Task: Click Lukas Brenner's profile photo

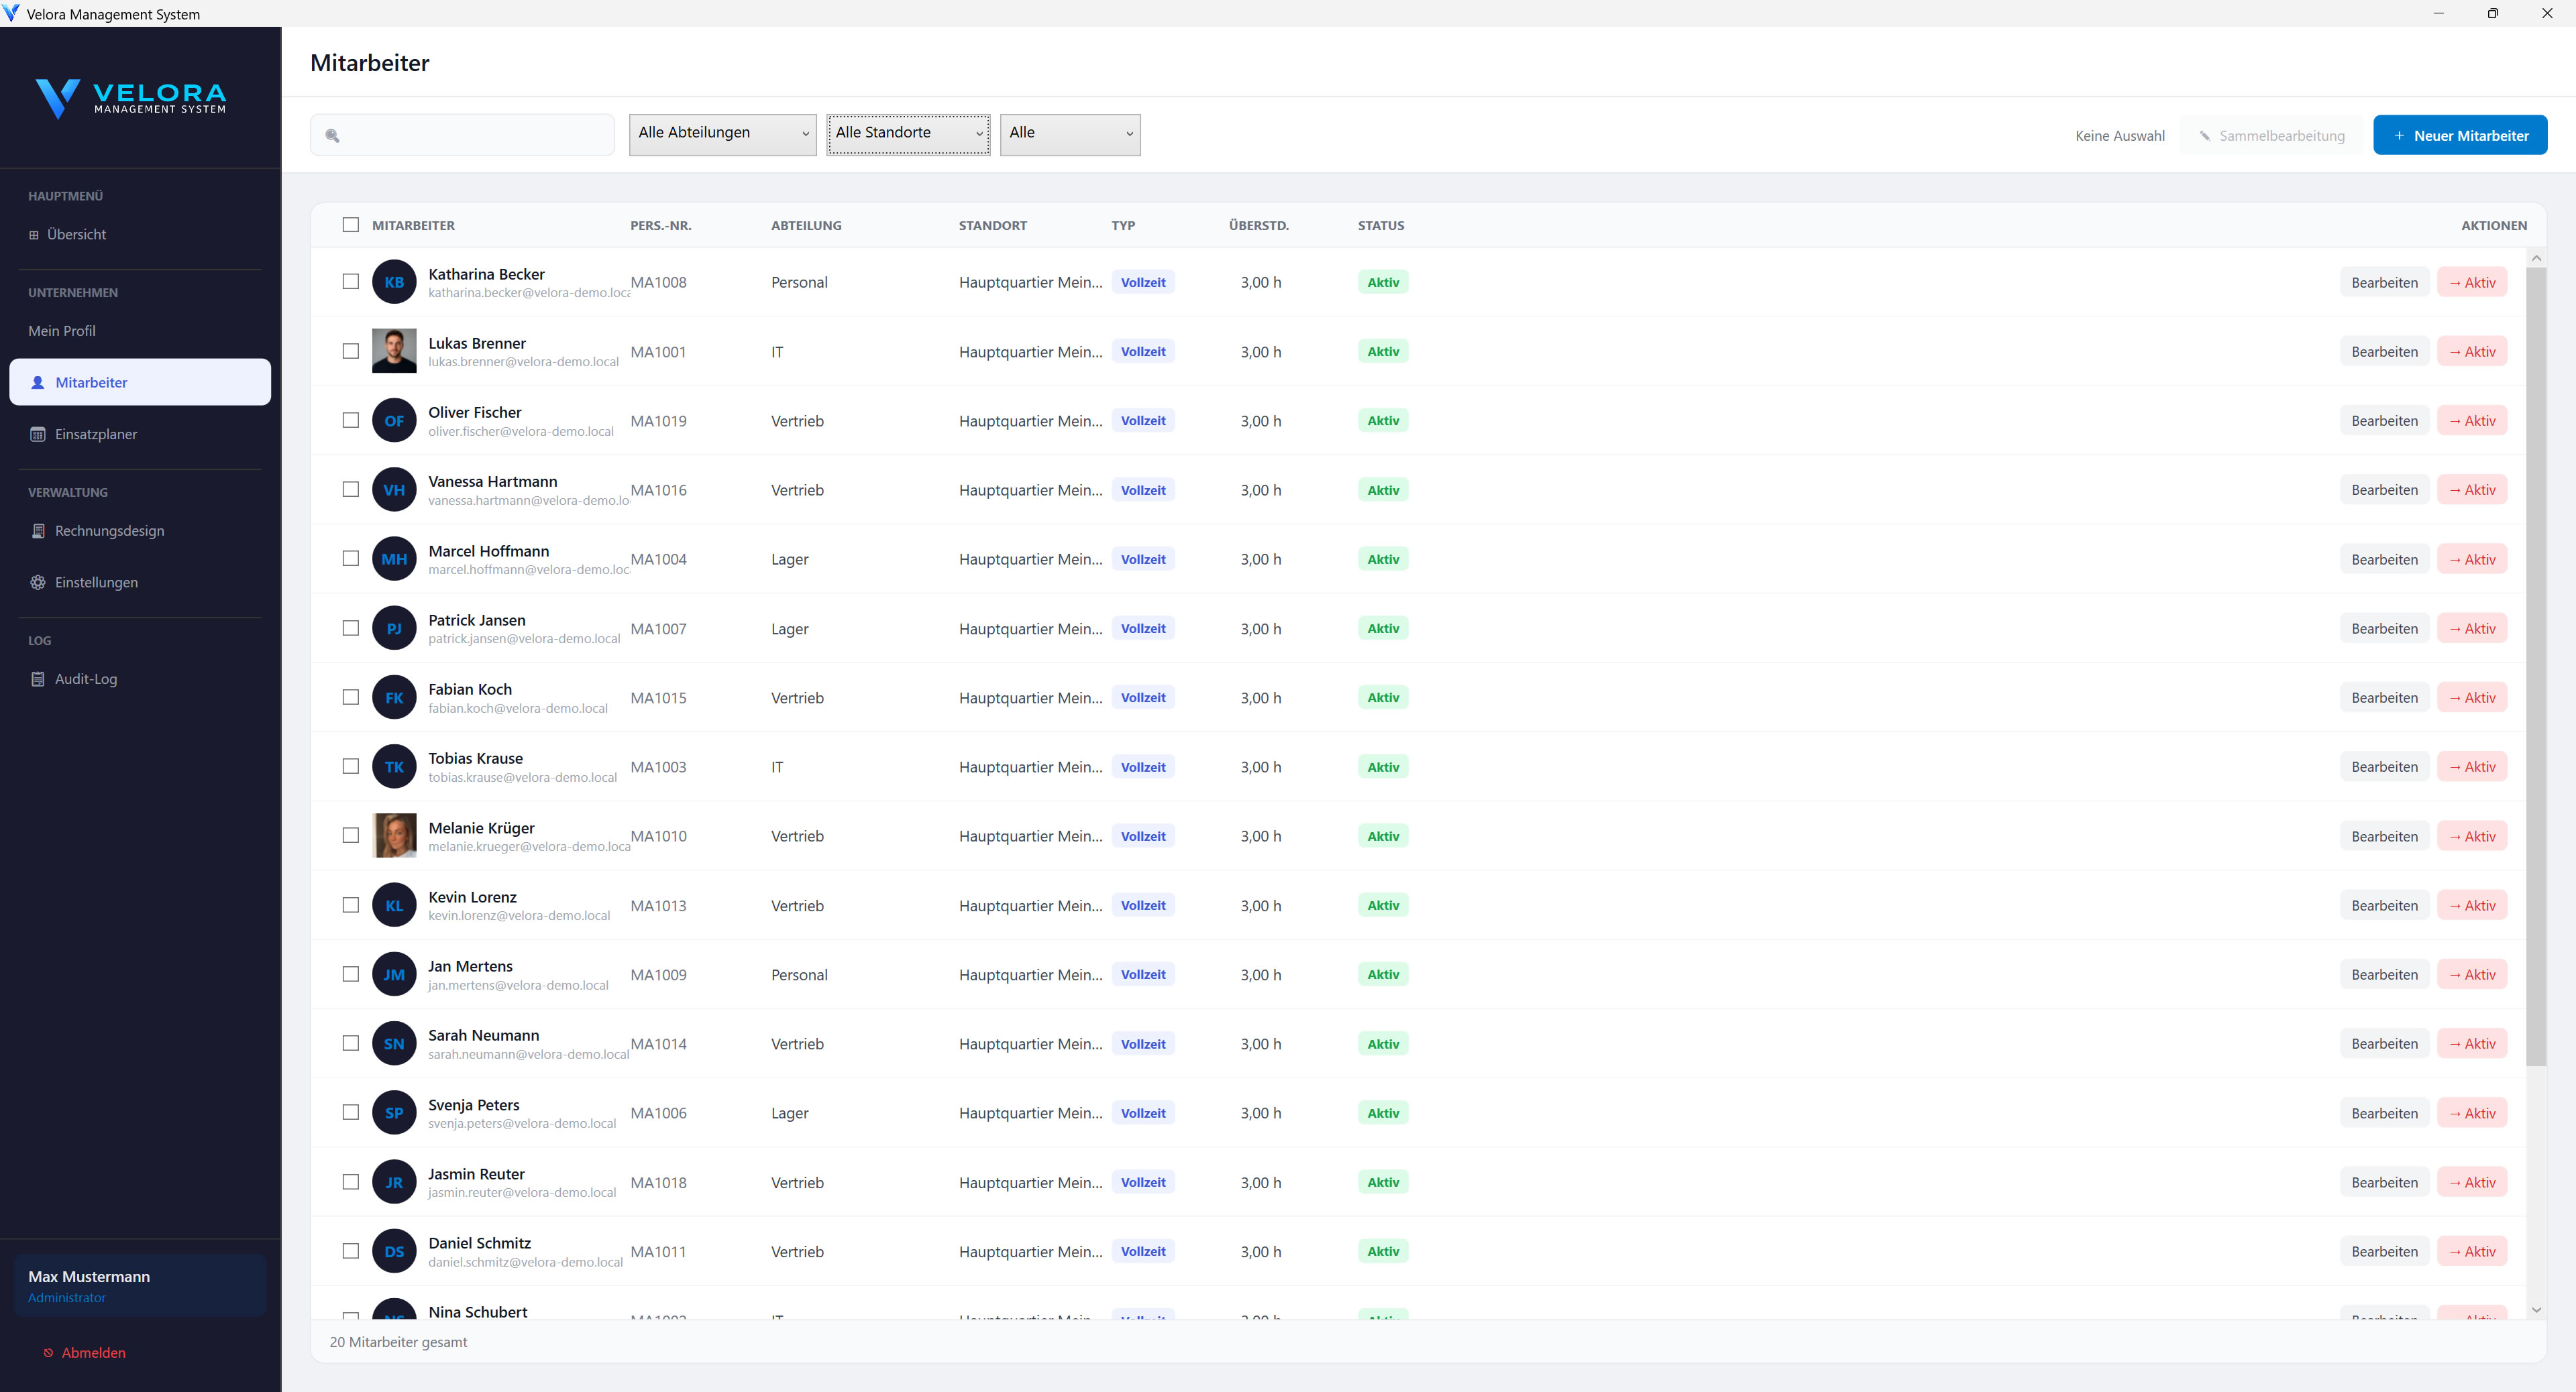Action: (x=394, y=352)
